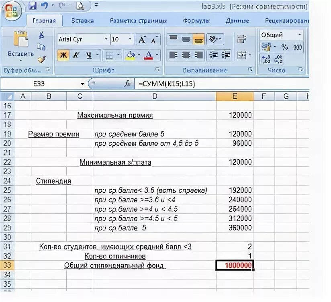Apply red font color A
The image size is (331, 302).
tap(149, 55)
